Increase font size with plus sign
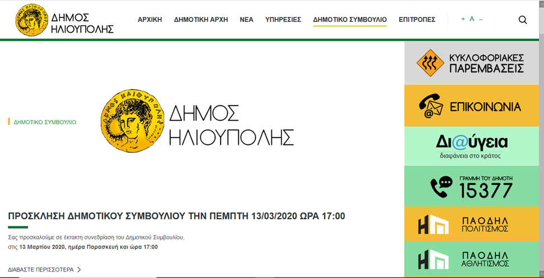Image resolution: width=544 pixels, height=278 pixels. click(x=463, y=19)
